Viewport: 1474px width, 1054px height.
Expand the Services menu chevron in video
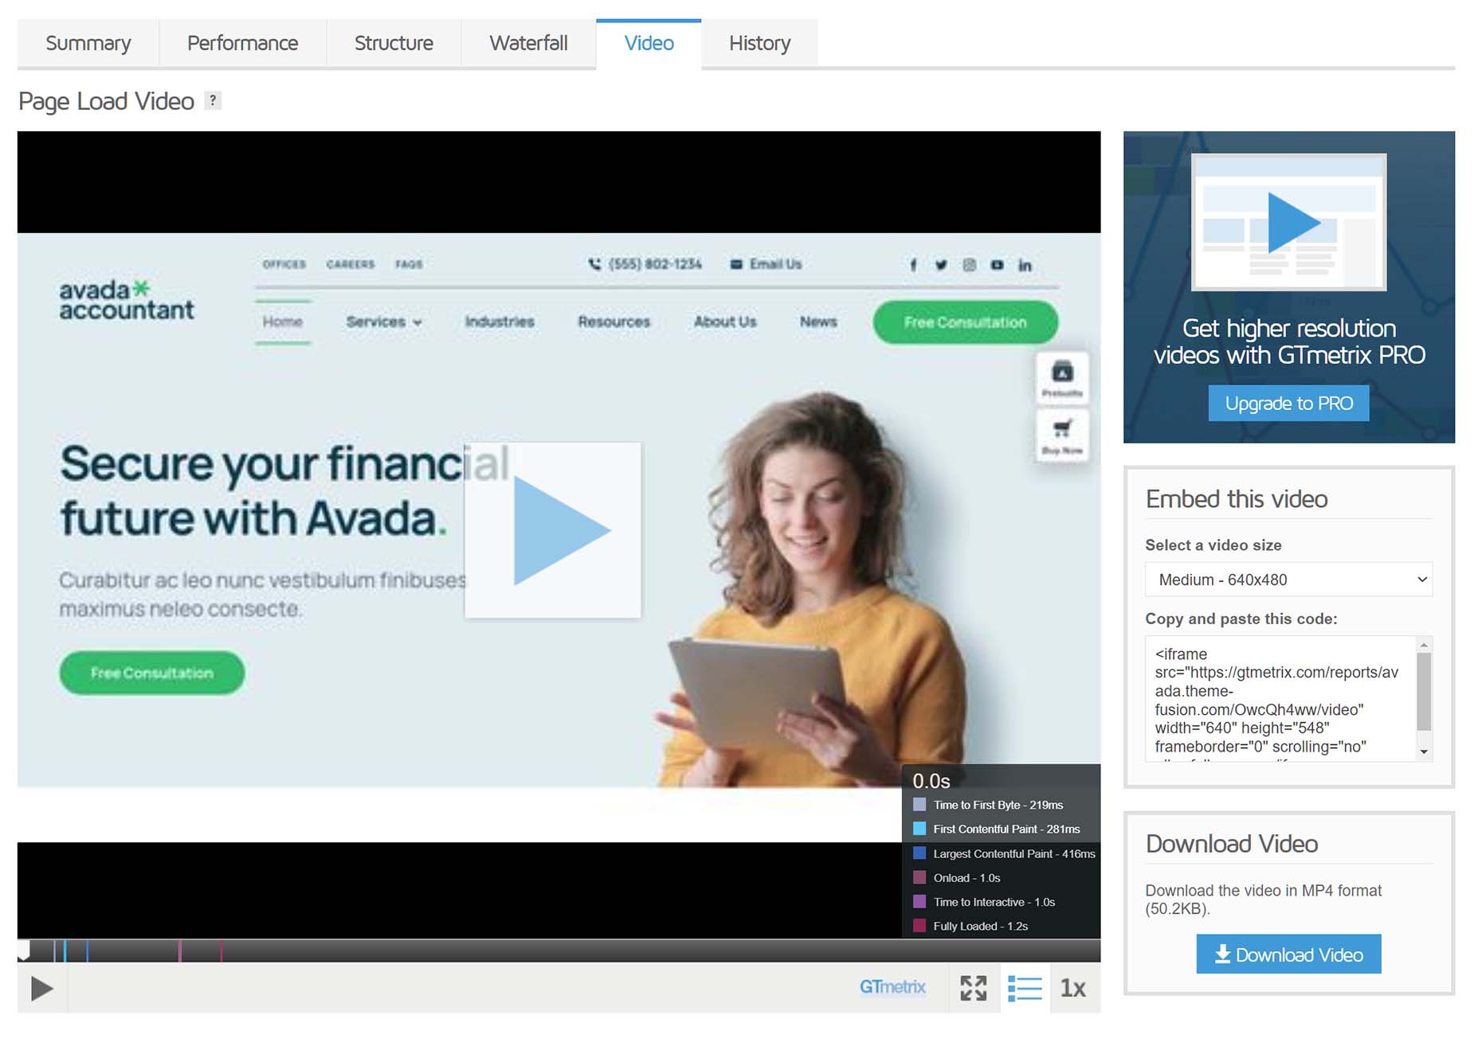pos(418,322)
